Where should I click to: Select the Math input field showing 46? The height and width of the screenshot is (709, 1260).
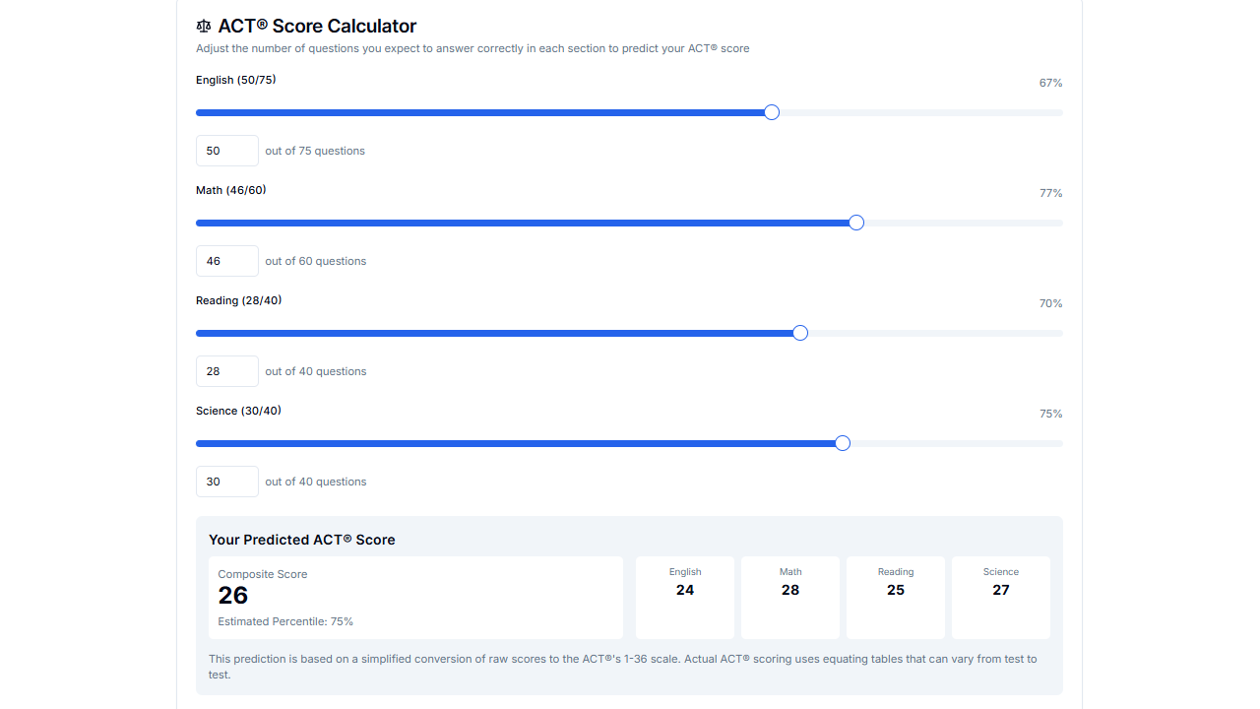[226, 261]
